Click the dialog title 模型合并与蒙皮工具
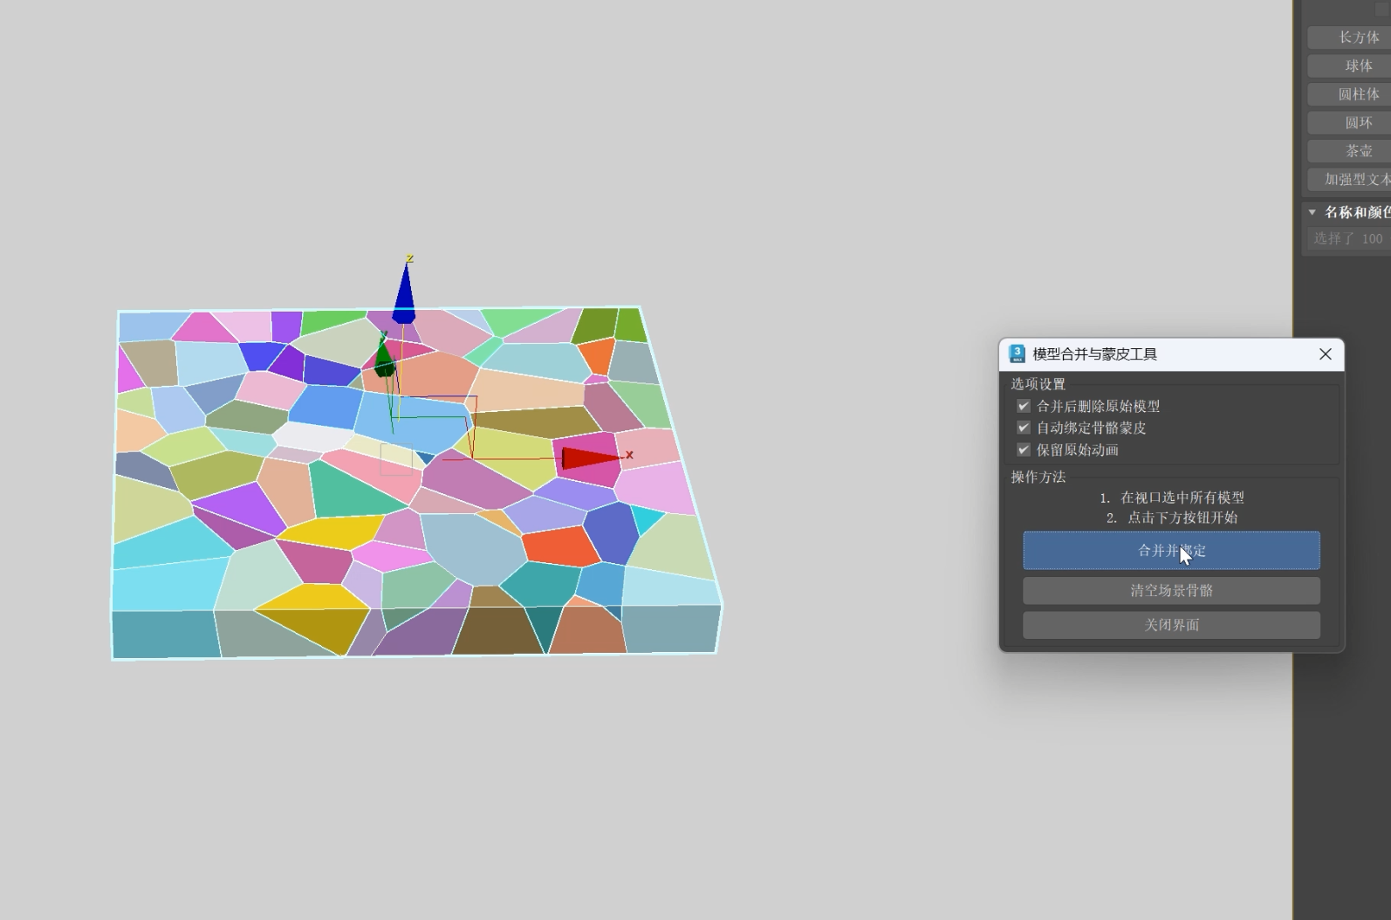This screenshot has height=920, width=1391. click(x=1094, y=354)
